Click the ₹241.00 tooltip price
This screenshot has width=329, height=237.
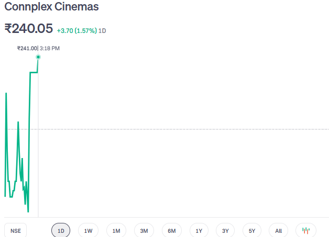point(27,48)
